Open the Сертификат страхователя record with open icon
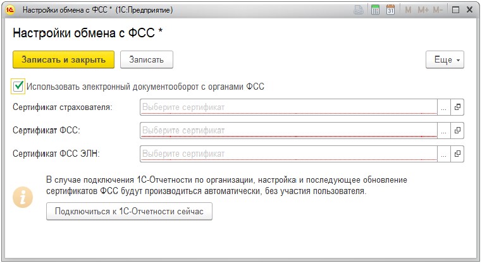487x268 pixels. [x=457, y=107]
